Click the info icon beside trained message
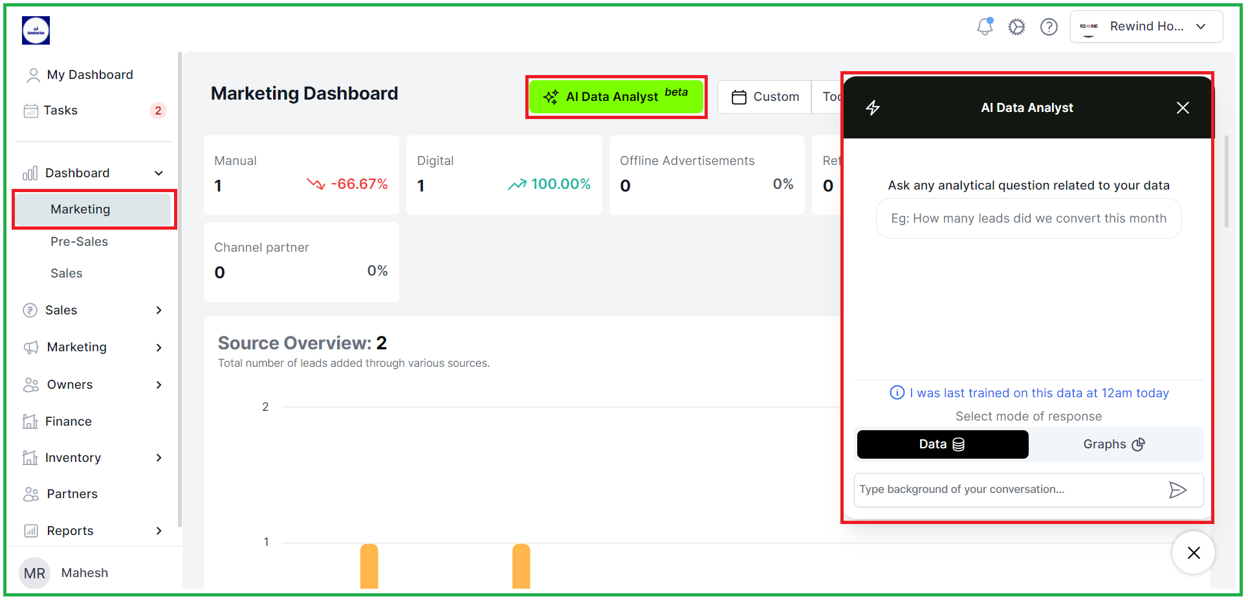The image size is (1248, 601). 897,393
